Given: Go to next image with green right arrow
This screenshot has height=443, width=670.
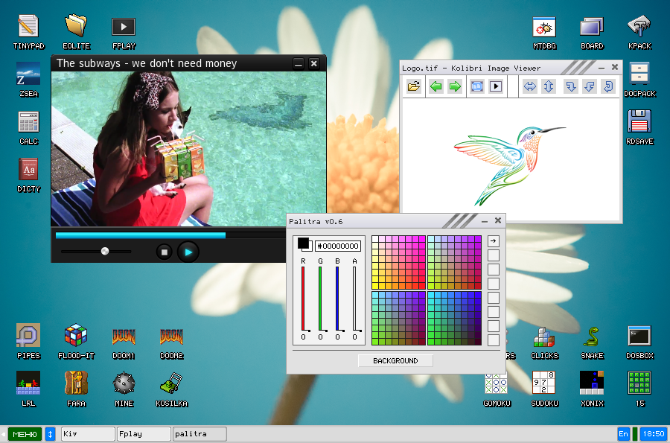Looking at the screenshot, I should [455, 87].
